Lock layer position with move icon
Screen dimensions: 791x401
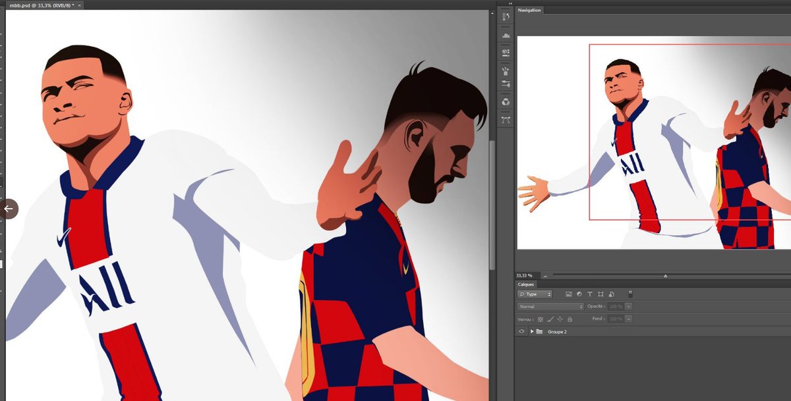(560, 319)
